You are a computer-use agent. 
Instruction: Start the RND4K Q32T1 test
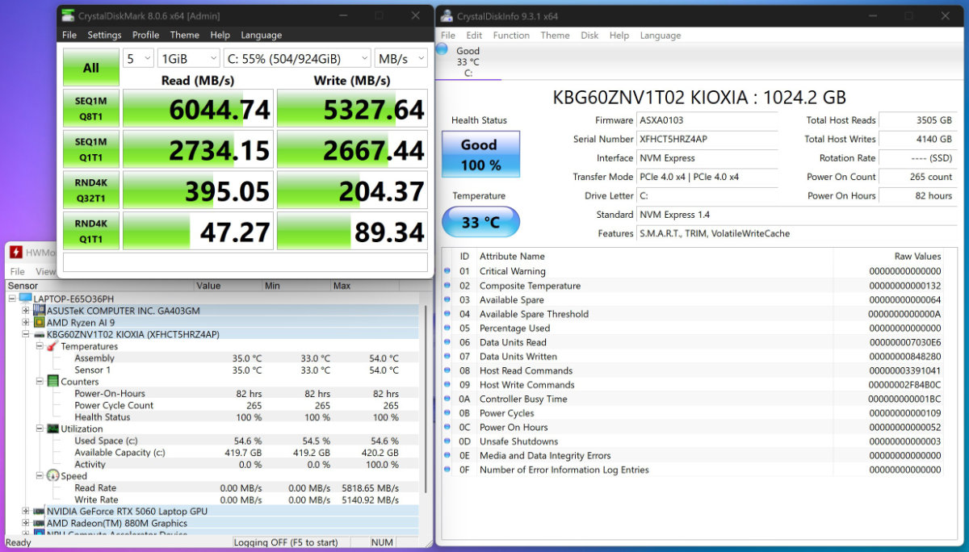(x=91, y=190)
